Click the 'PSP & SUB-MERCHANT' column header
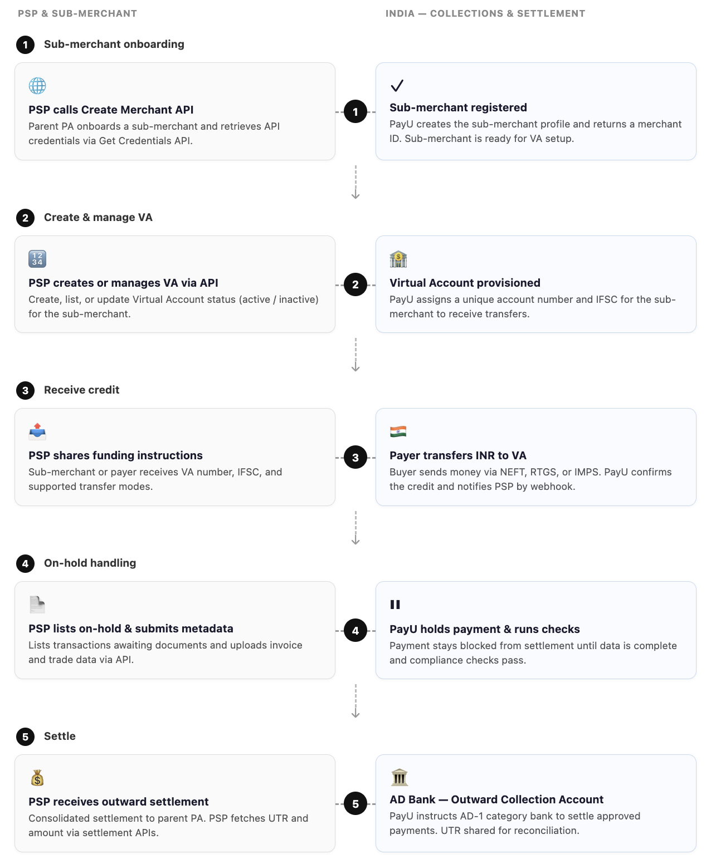 pyautogui.click(x=77, y=13)
